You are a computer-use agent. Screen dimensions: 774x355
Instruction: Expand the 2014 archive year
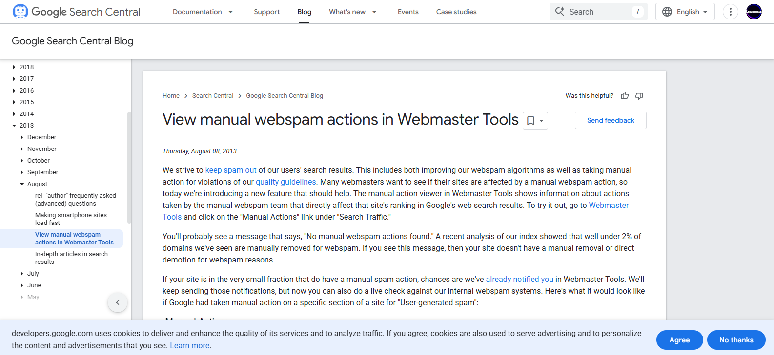coord(14,114)
